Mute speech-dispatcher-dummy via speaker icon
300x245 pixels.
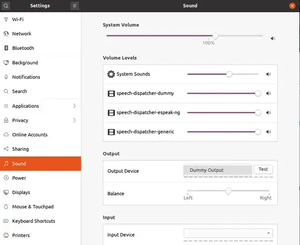coord(268,93)
